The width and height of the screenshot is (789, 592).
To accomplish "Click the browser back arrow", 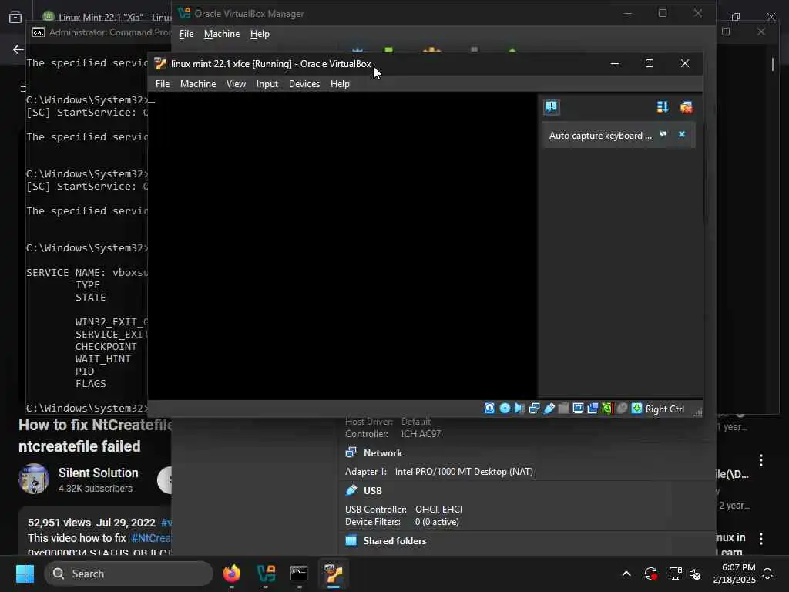I will [18, 49].
